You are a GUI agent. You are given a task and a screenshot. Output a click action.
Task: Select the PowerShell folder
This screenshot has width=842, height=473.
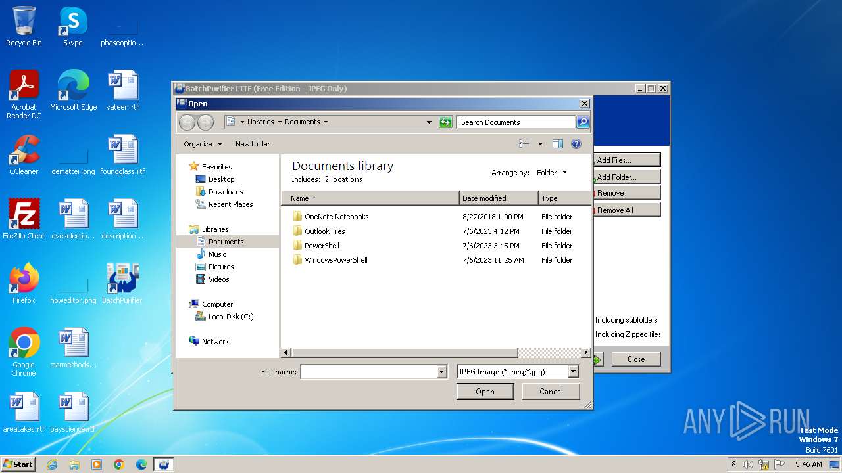pos(322,246)
